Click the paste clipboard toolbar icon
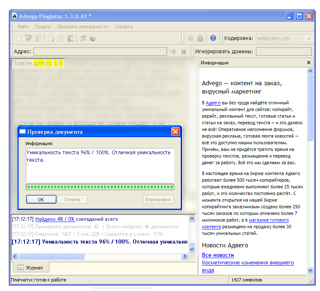 coord(70,38)
